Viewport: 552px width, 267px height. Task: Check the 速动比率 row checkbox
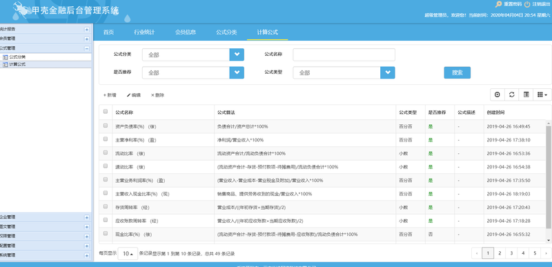[106, 166]
